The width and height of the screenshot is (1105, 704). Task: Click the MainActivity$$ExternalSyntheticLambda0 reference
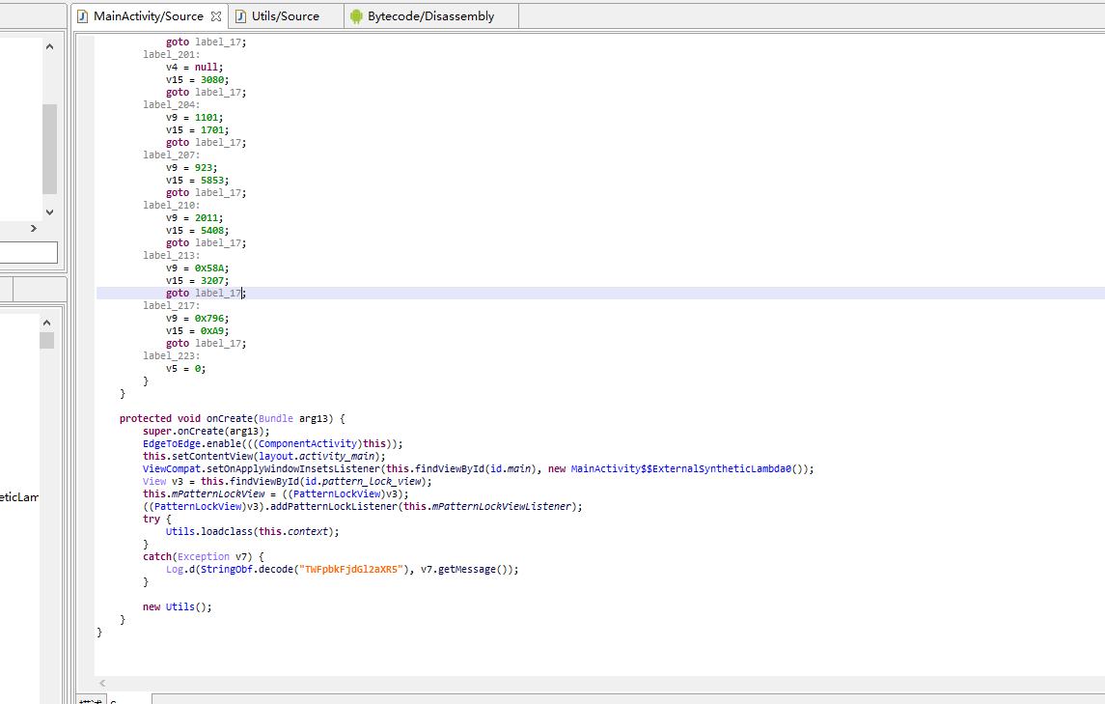681,469
